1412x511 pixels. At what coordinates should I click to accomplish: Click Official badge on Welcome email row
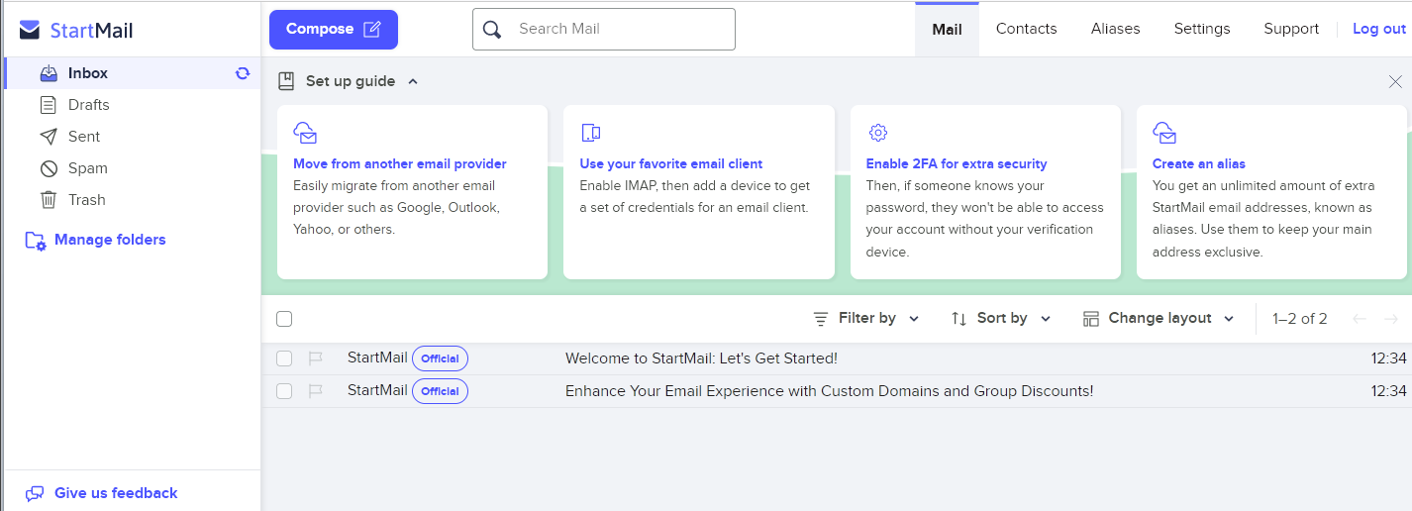440,358
